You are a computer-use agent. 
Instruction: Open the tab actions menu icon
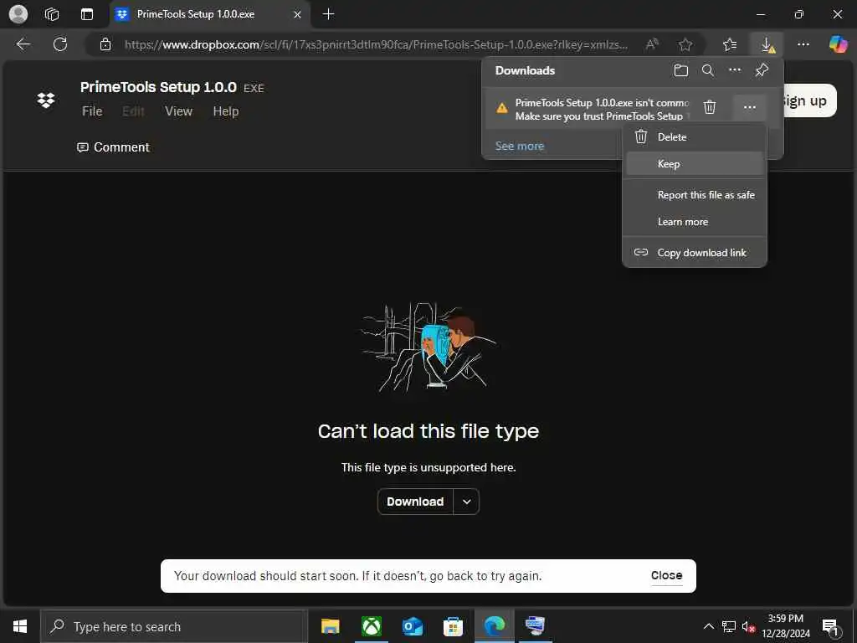pos(87,14)
